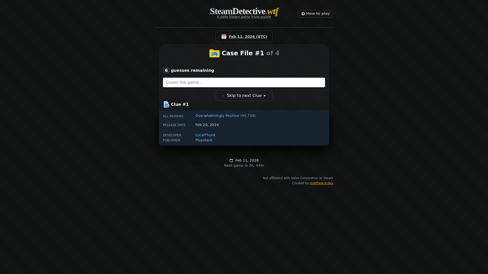Click the DEVELOPER label
Screen dimensions: 488x274
pos(172,135)
